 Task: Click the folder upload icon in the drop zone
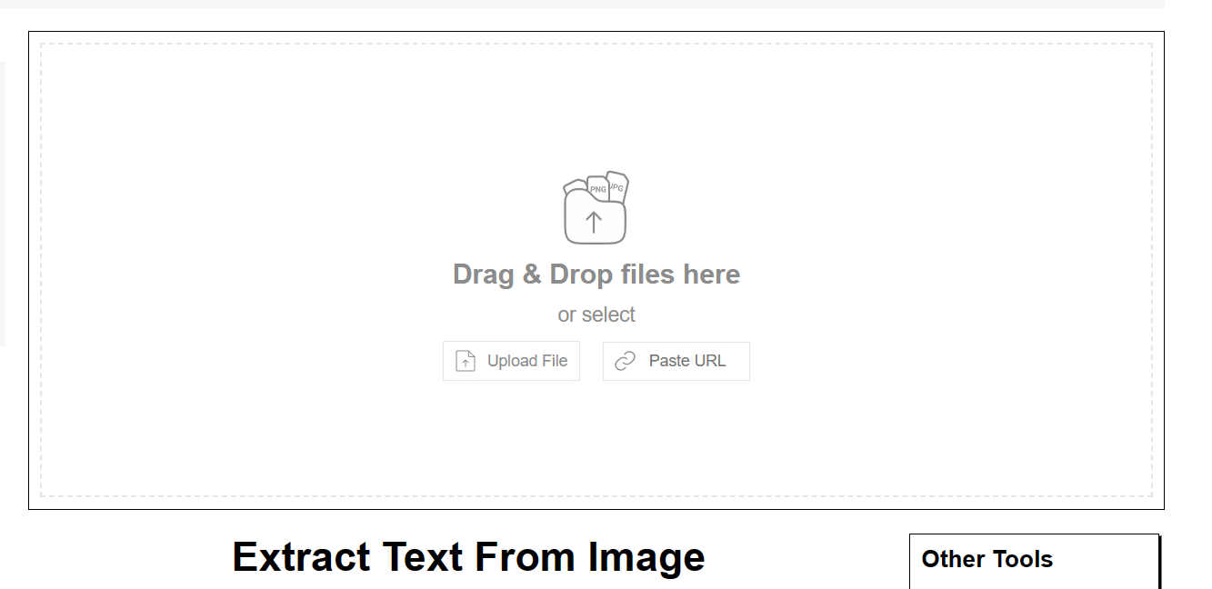(596, 207)
